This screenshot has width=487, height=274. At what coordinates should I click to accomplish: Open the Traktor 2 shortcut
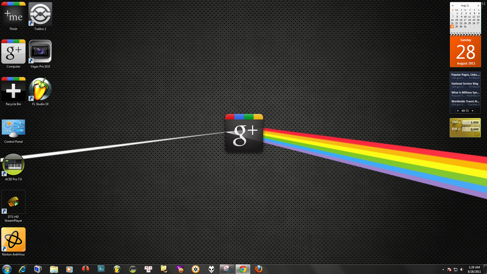coord(40,16)
